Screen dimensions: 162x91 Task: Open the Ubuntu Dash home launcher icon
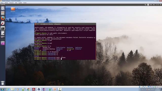(3, 8)
